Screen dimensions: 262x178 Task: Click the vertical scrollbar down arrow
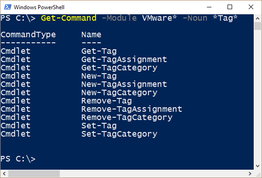pyautogui.click(x=257, y=166)
